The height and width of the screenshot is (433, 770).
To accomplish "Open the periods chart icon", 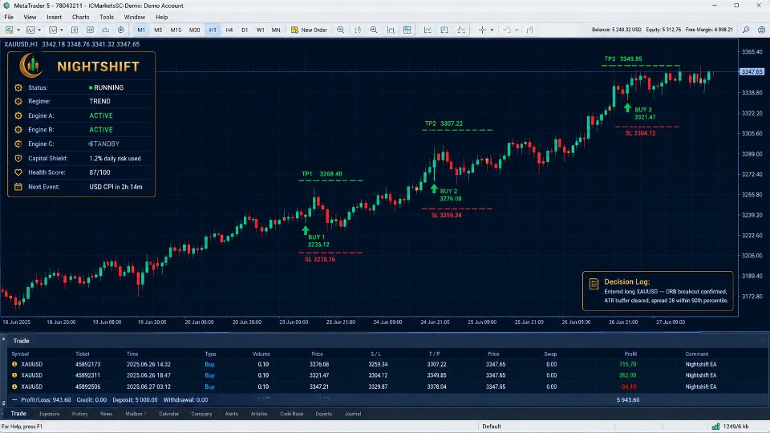I will 444,30.
